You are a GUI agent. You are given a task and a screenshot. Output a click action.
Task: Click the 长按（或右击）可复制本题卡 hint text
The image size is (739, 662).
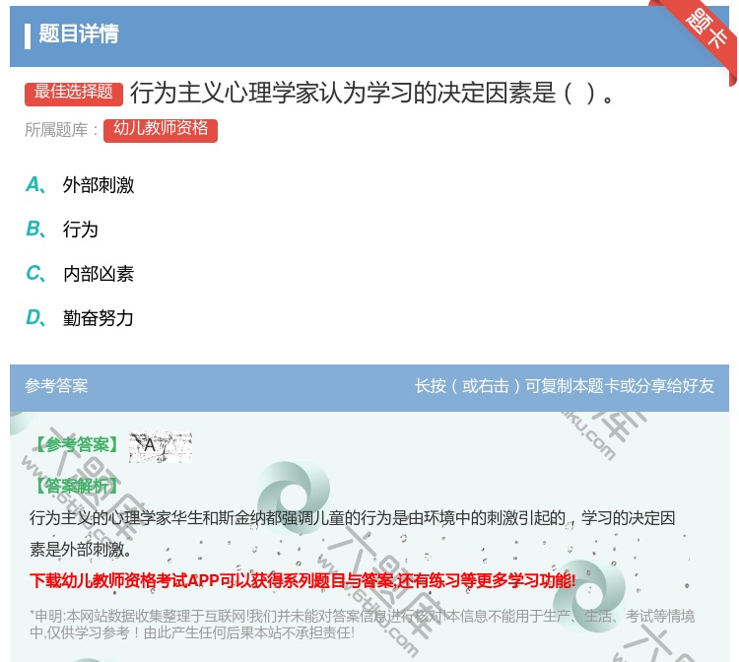tap(565, 386)
